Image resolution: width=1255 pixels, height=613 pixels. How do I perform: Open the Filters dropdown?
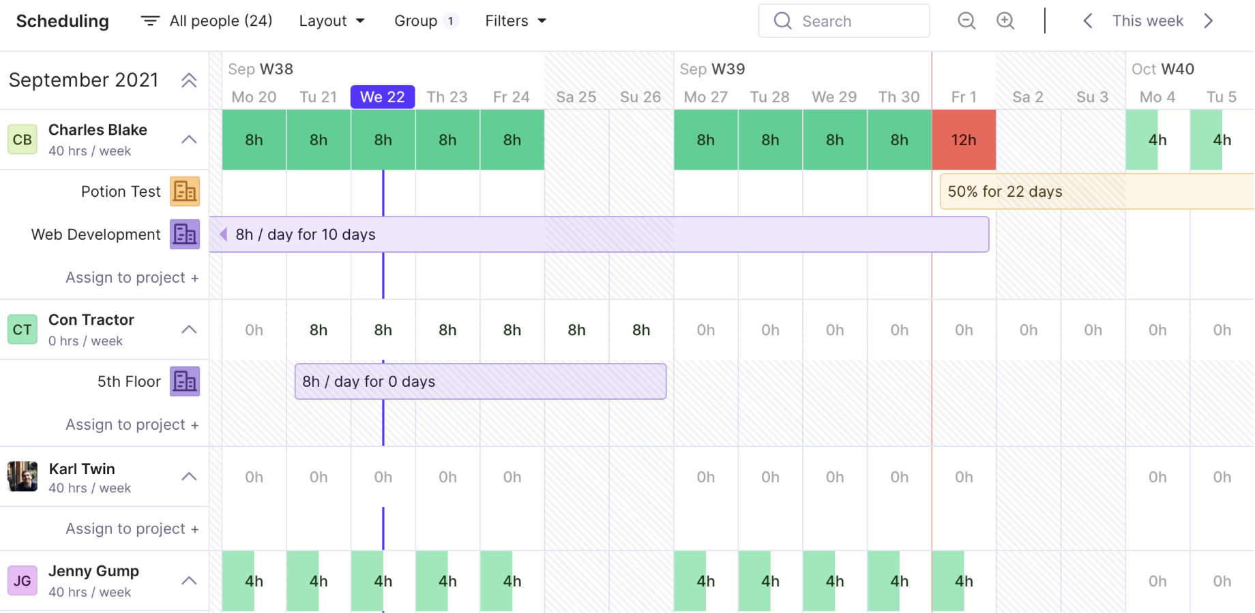pyautogui.click(x=516, y=21)
